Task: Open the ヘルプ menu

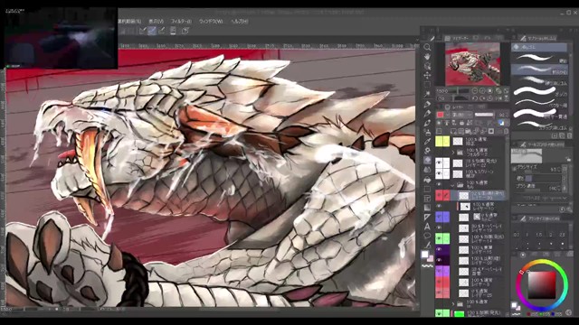Action: [x=240, y=22]
